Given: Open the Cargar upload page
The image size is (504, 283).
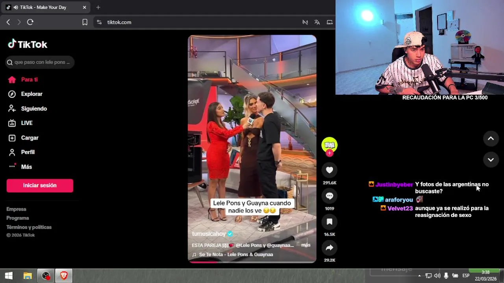Looking at the screenshot, I should coord(24,138).
